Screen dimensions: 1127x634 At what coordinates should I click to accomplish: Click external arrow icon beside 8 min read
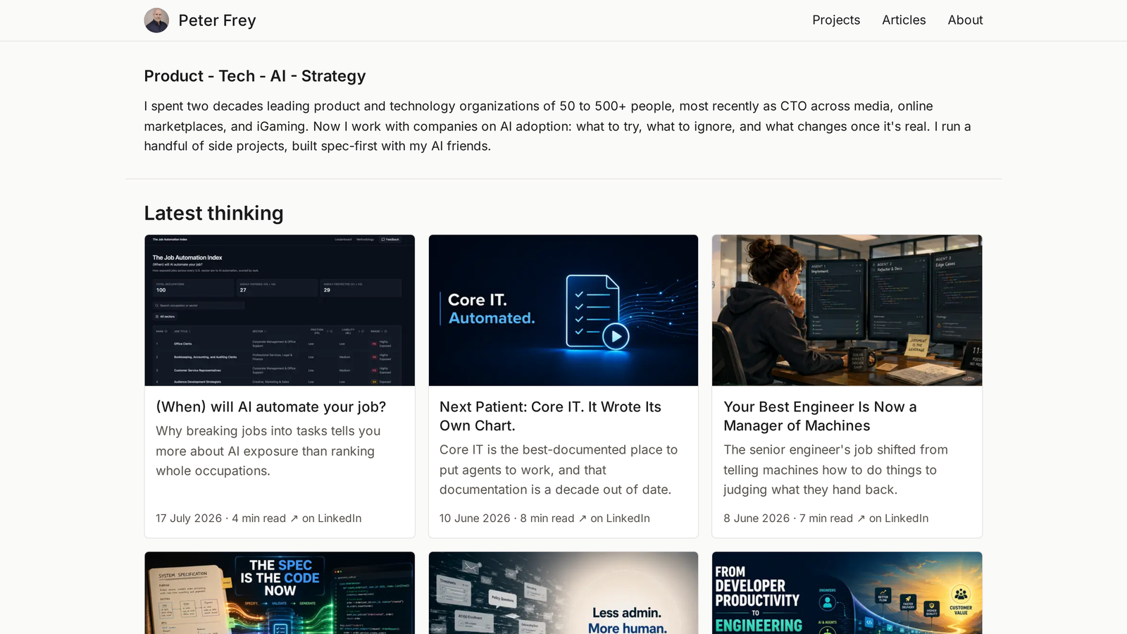coord(583,518)
